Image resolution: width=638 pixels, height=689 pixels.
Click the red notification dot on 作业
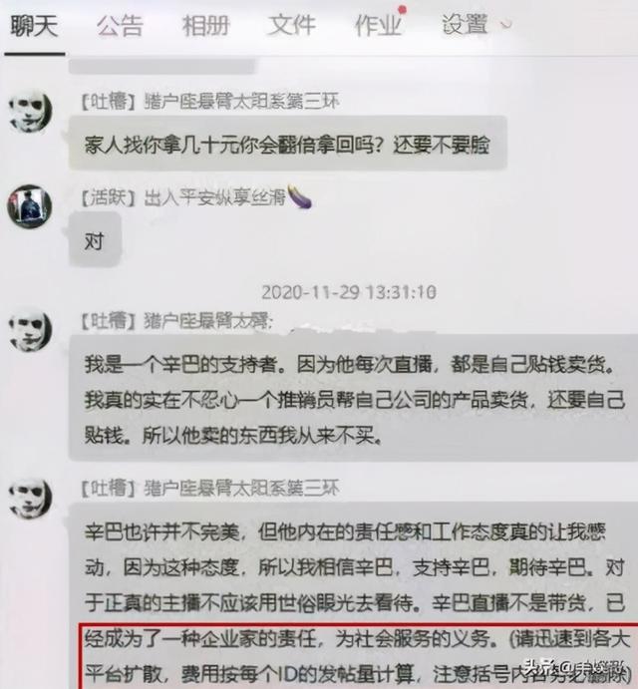point(402,9)
